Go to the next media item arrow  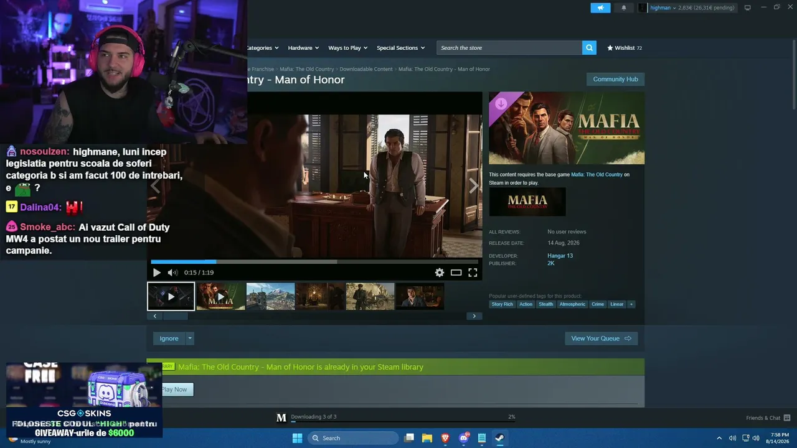click(474, 186)
